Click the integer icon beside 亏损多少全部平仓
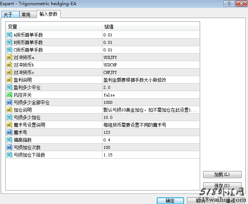This screenshot has height=204, width=248. [x=9, y=102]
